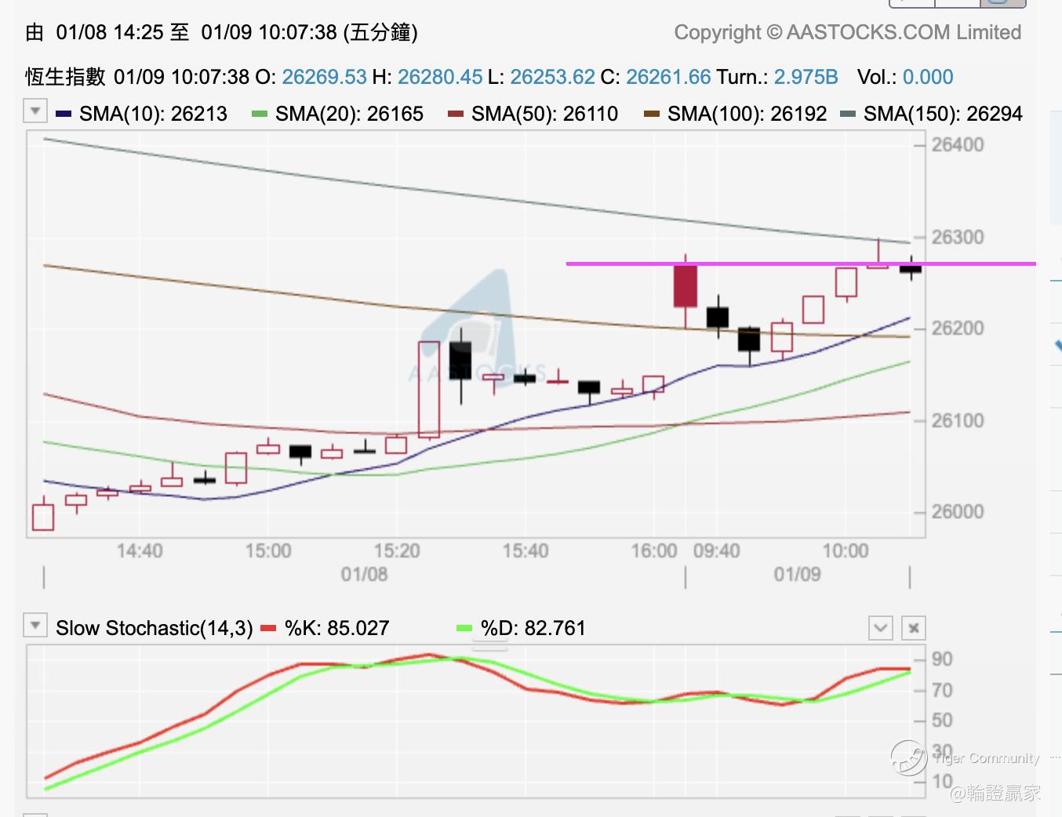Click the green SMA(20) color swatch
This screenshot has width=1062, height=817.
(260, 114)
